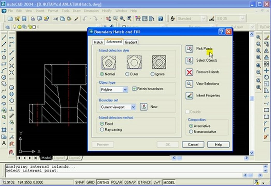Viewport: 271px width, 186px height.
Task: Switch to the Hatch tab
Action: click(x=98, y=42)
